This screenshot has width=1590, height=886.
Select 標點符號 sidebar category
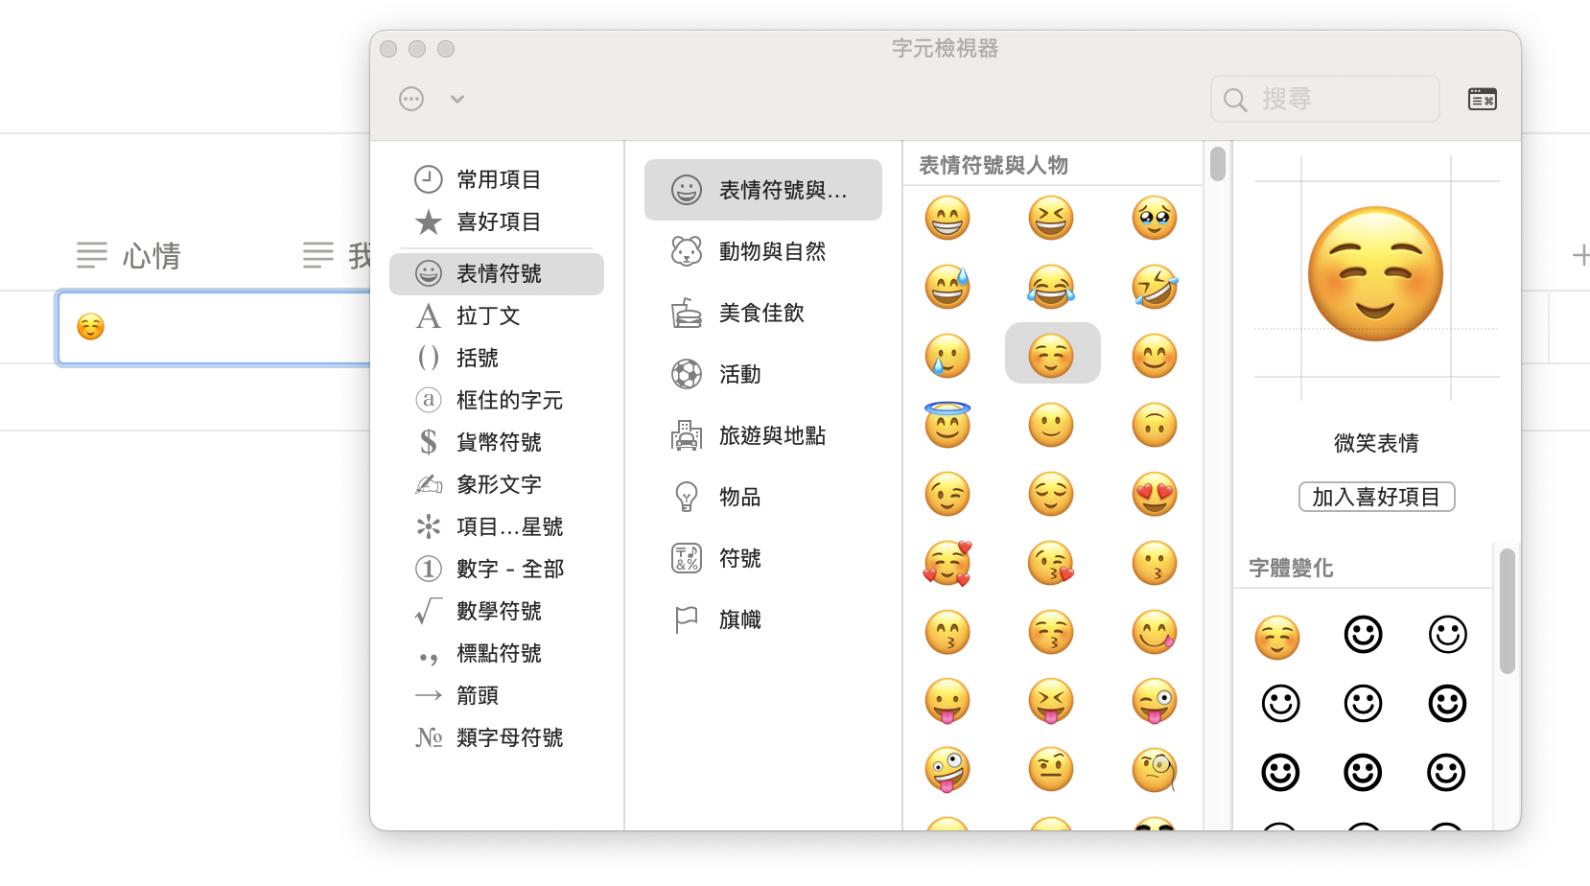497,653
